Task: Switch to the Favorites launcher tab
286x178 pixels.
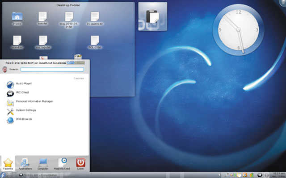Action: point(8,164)
